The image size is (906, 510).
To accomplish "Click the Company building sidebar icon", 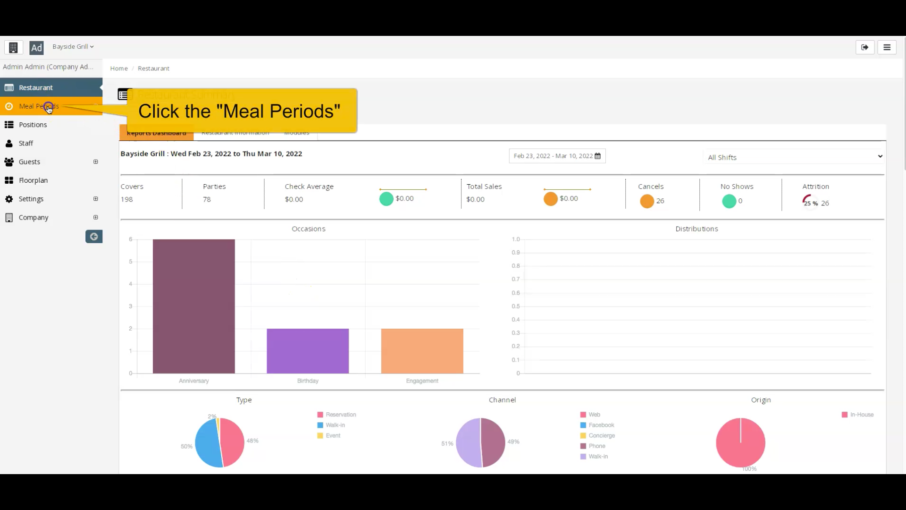I will click(9, 217).
